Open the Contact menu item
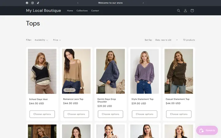 [95, 10]
